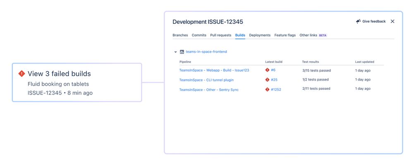Switch to the Branches tab
413x165 pixels.
tap(180, 35)
